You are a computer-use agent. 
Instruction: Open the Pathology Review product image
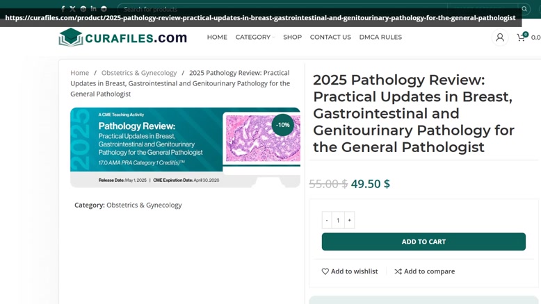(x=185, y=147)
